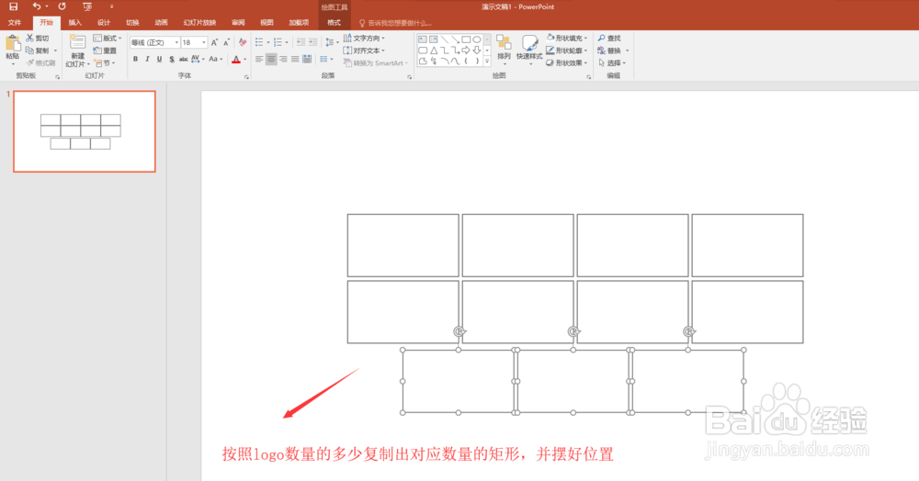Screen dimensions: 919x481
Task: Switch to the 格式 format tab
Action: pyautogui.click(x=335, y=23)
